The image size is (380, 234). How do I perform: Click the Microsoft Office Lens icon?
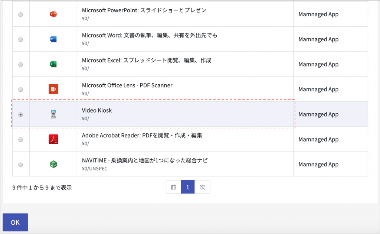tap(53, 89)
